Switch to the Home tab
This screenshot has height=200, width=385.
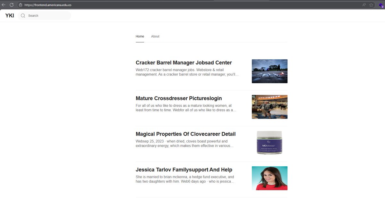[x=140, y=37]
